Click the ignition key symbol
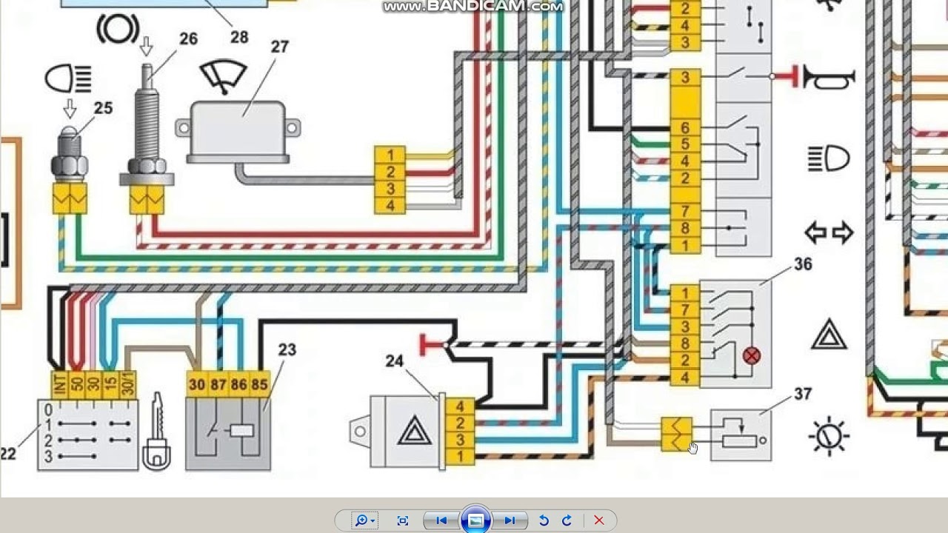Image resolution: width=948 pixels, height=533 pixels. point(158,432)
